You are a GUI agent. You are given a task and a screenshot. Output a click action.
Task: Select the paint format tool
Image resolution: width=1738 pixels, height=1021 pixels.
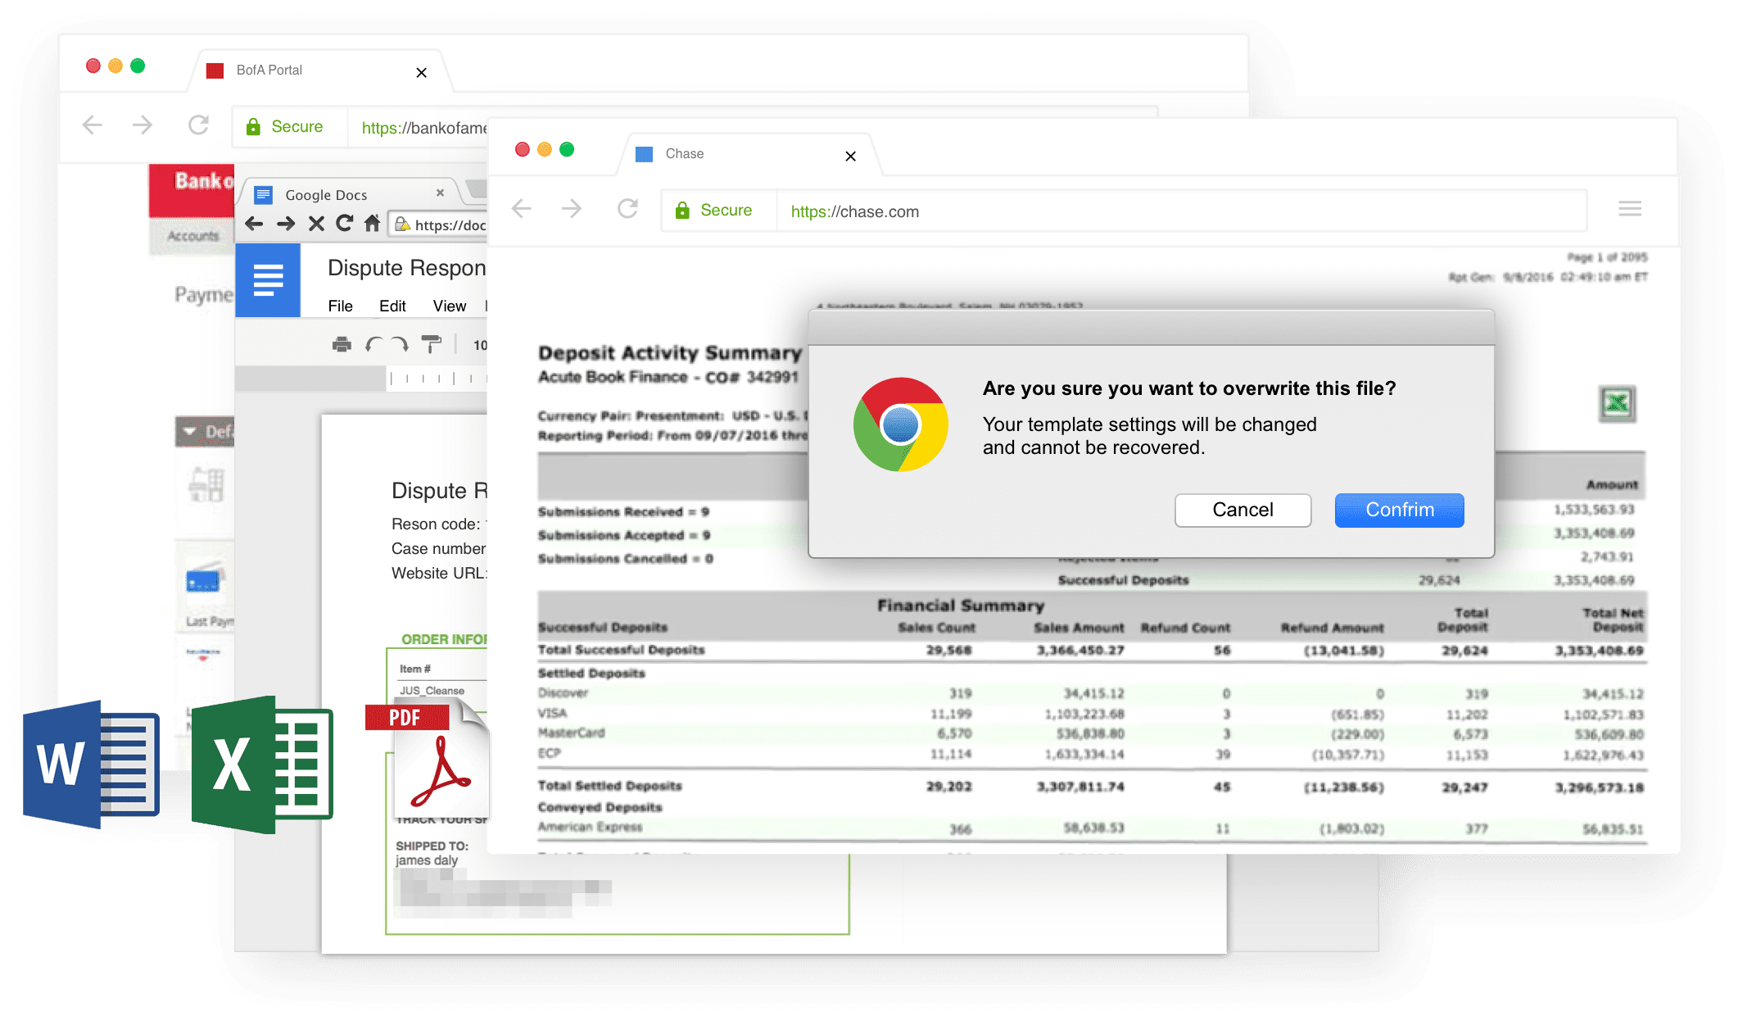tap(431, 345)
